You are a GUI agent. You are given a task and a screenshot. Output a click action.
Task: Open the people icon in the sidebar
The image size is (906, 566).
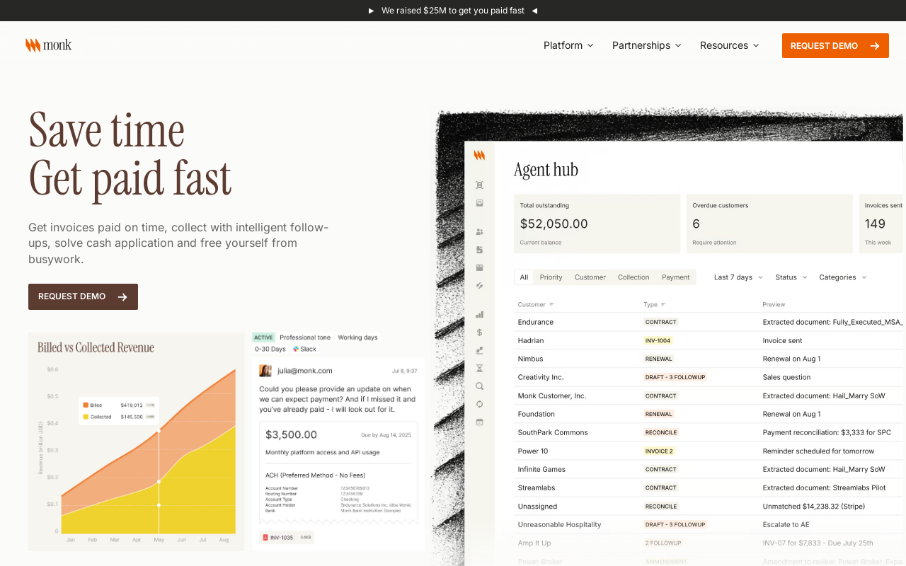point(479,231)
